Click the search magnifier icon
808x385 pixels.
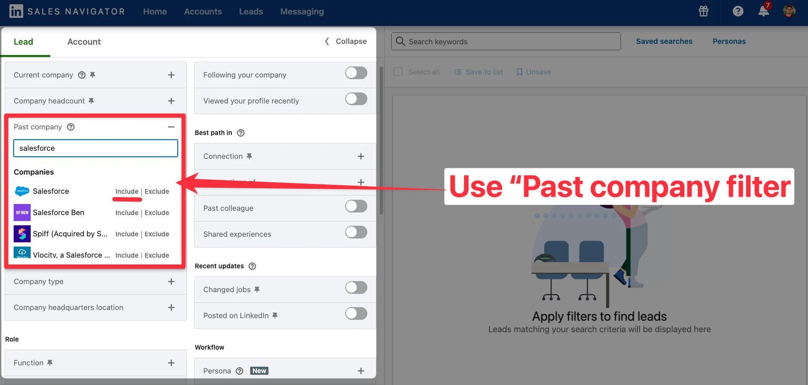point(400,41)
